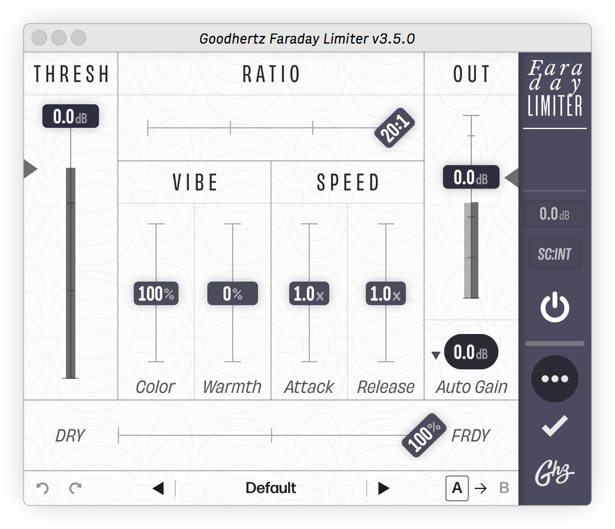Open the three-dots more options menu
Image resolution: width=615 pixels, height=529 pixels.
coord(554,379)
